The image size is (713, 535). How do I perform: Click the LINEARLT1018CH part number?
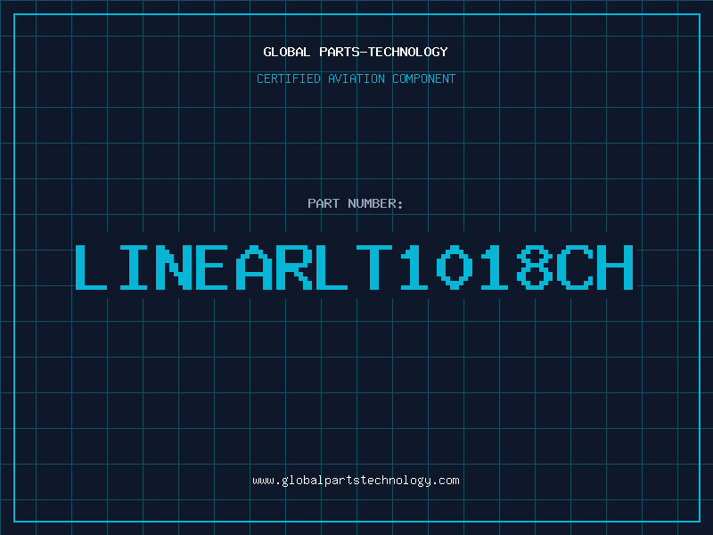pos(354,267)
